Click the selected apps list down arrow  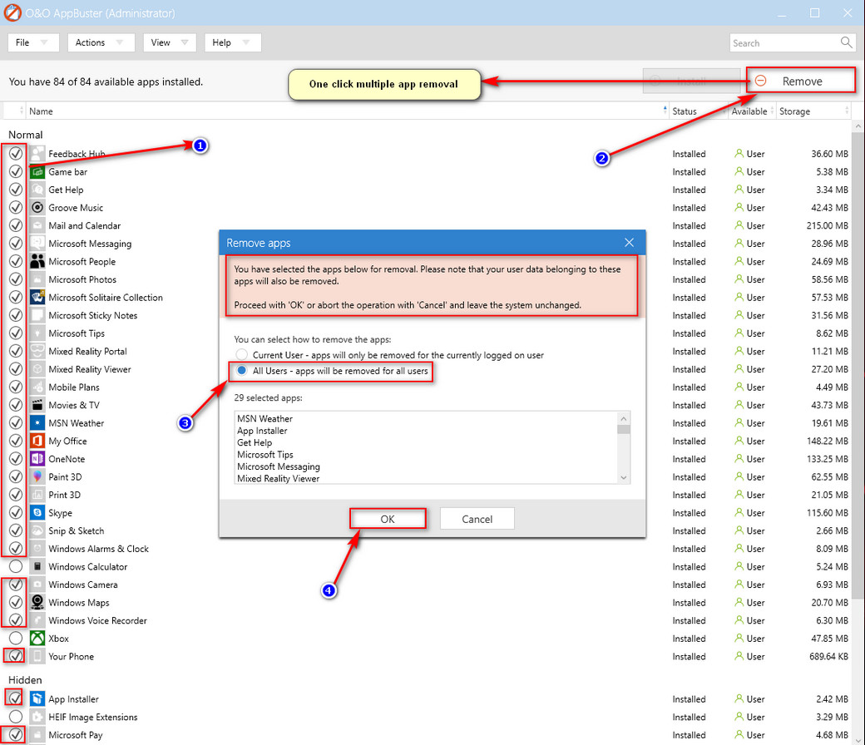point(624,478)
